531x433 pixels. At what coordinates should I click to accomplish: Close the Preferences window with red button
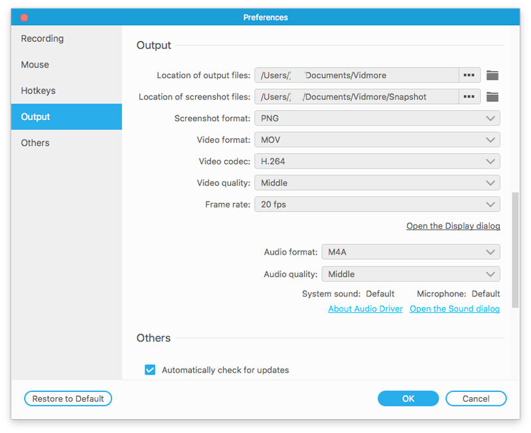click(25, 17)
